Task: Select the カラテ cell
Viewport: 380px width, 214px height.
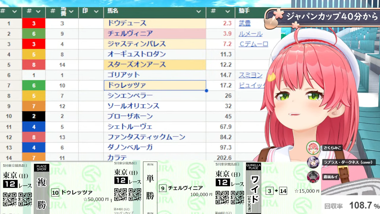Action: 155,157
